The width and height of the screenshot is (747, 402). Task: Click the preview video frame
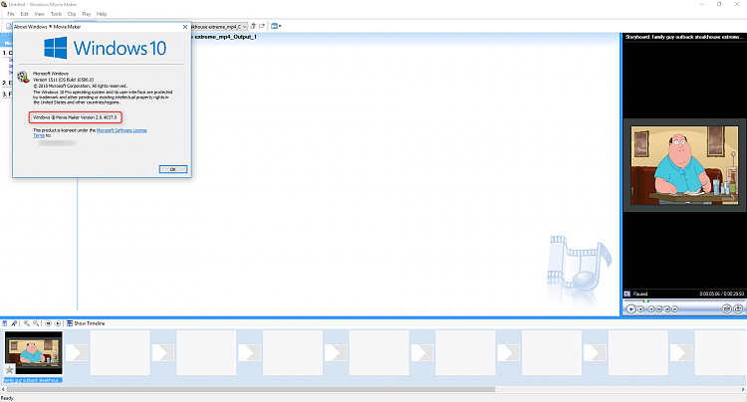click(x=684, y=165)
